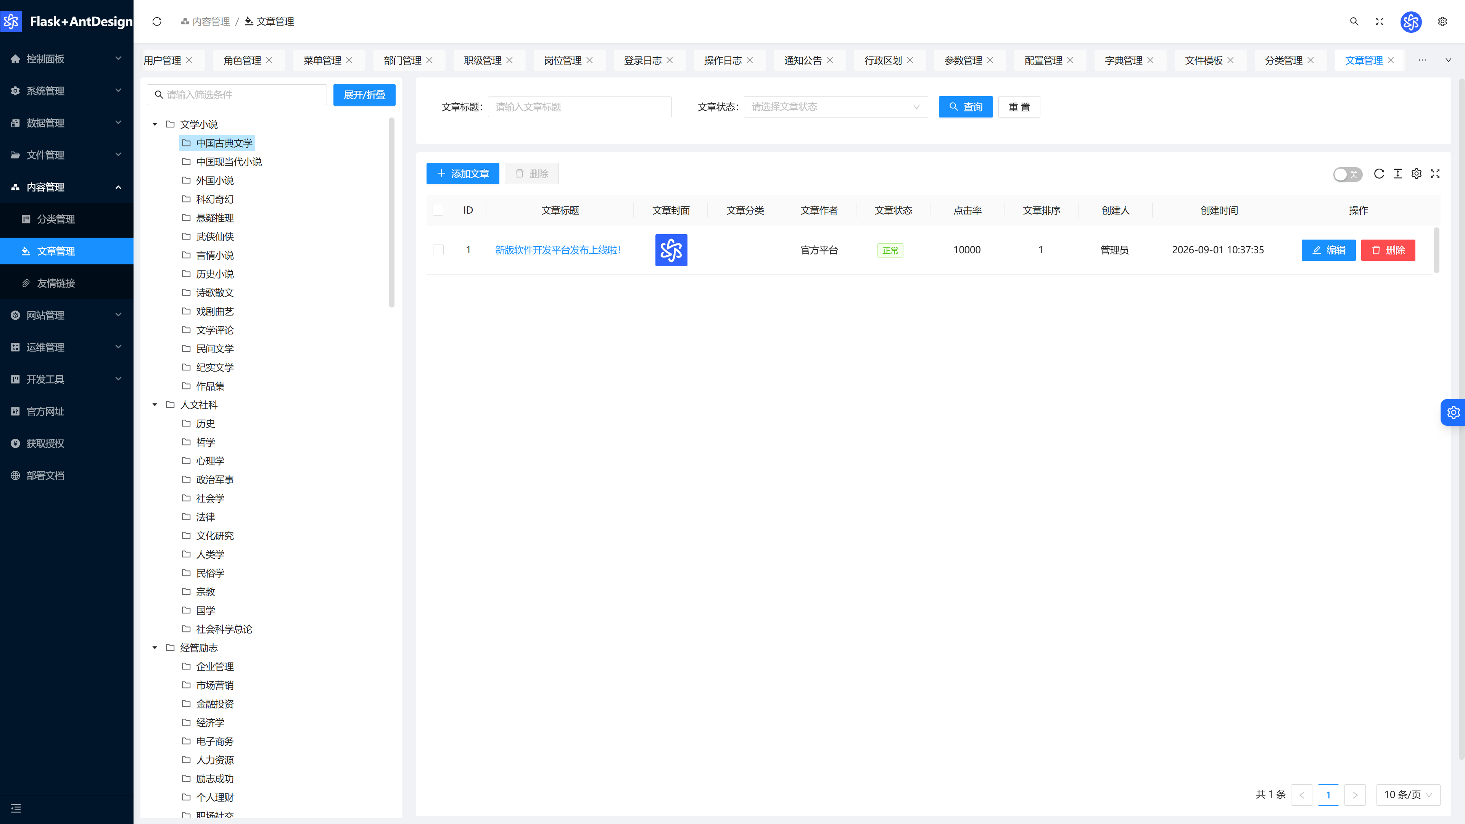Viewport: 1465px width, 824px height.
Task: Collapse sidebar with bottom menu-fold icon
Action: (16, 808)
